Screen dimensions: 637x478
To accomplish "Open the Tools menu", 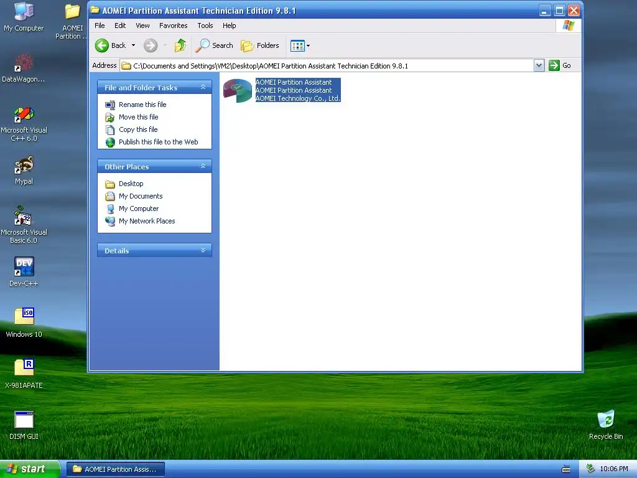I will [205, 26].
